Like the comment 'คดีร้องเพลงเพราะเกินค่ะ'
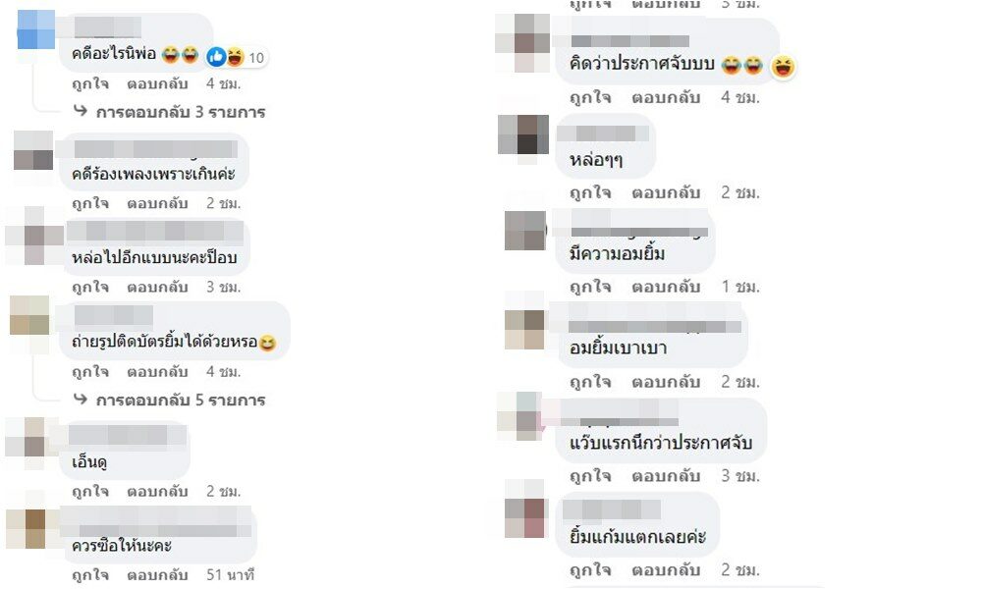 (90, 203)
